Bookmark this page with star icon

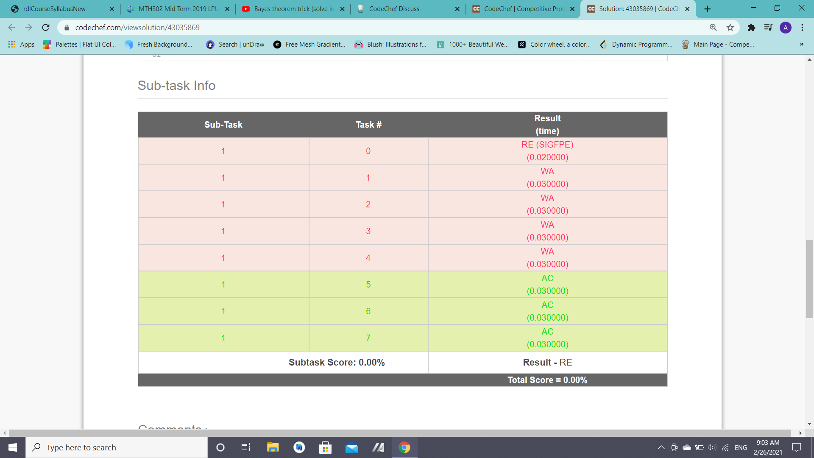tap(730, 28)
